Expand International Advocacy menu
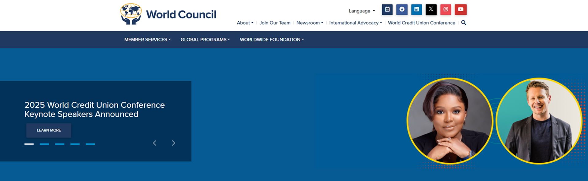 (355, 23)
